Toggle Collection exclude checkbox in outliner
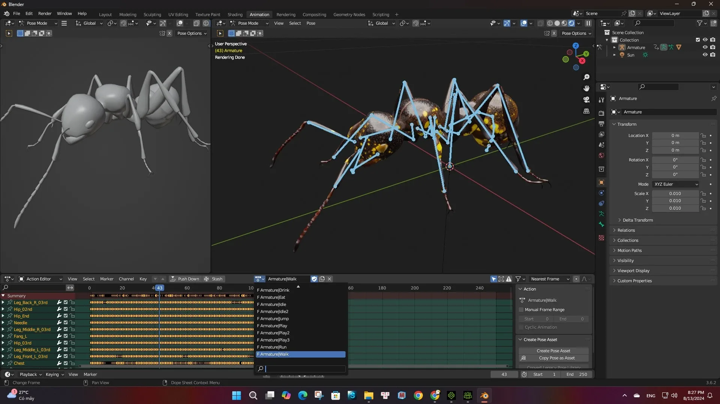Screen dimensions: 720x404 [698, 40]
